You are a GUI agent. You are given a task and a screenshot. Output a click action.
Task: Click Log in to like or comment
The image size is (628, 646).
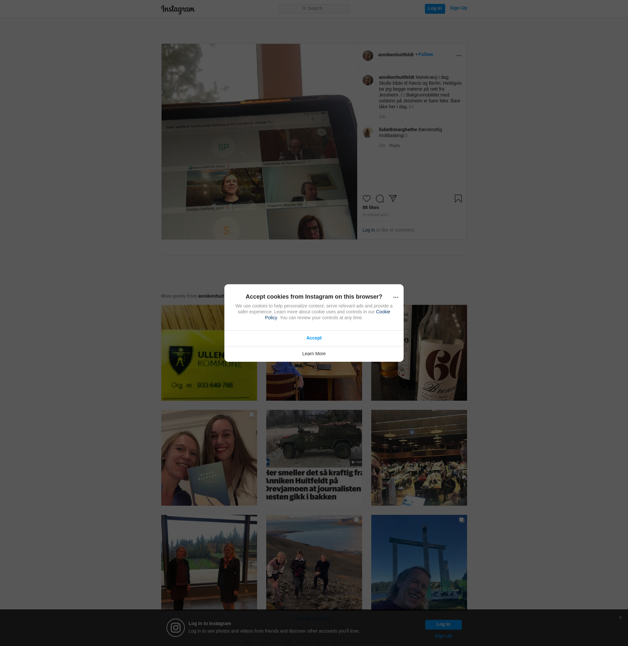pos(368,230)
